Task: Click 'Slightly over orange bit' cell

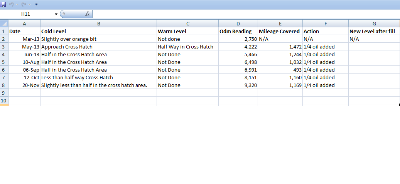Action: (x=99, y=39)
